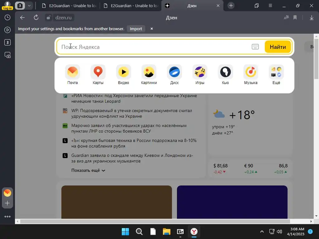
Task: Click the dzen.ru address bar
Action: point(64,18)
